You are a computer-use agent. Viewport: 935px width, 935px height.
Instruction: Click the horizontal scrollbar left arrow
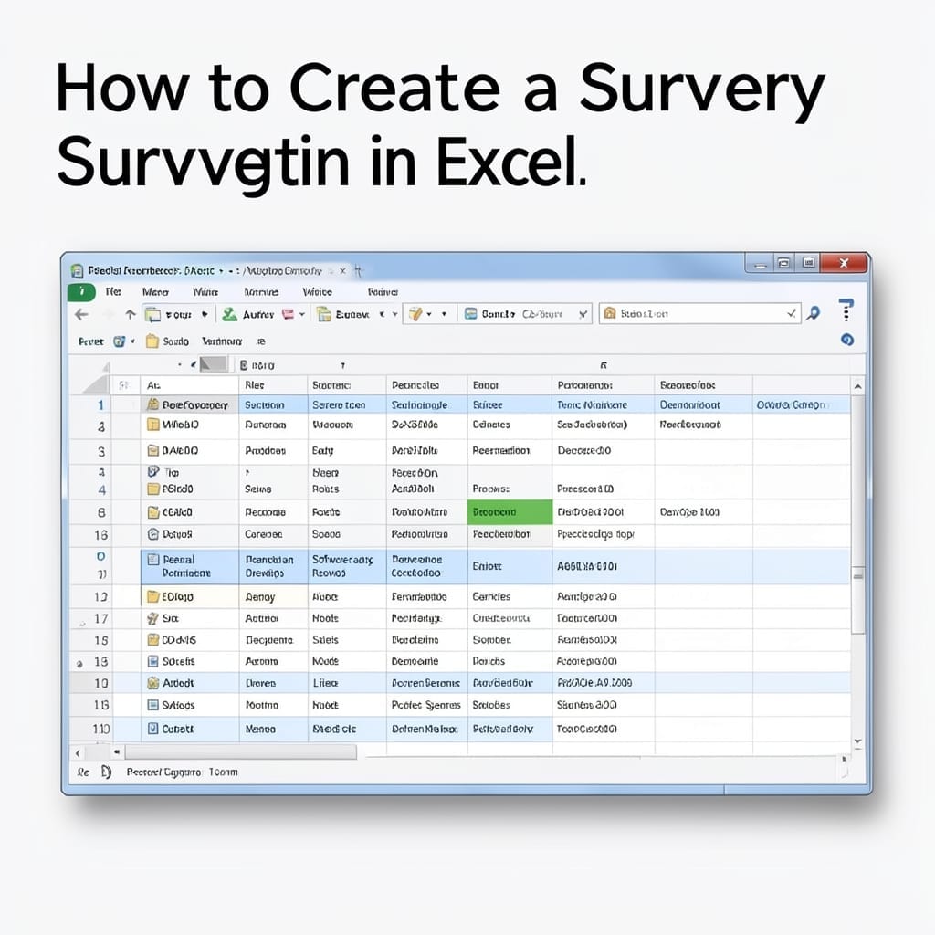78,753
